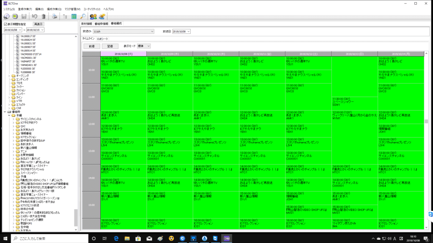Open the 放送日 date dropdown

pos(189,31)
